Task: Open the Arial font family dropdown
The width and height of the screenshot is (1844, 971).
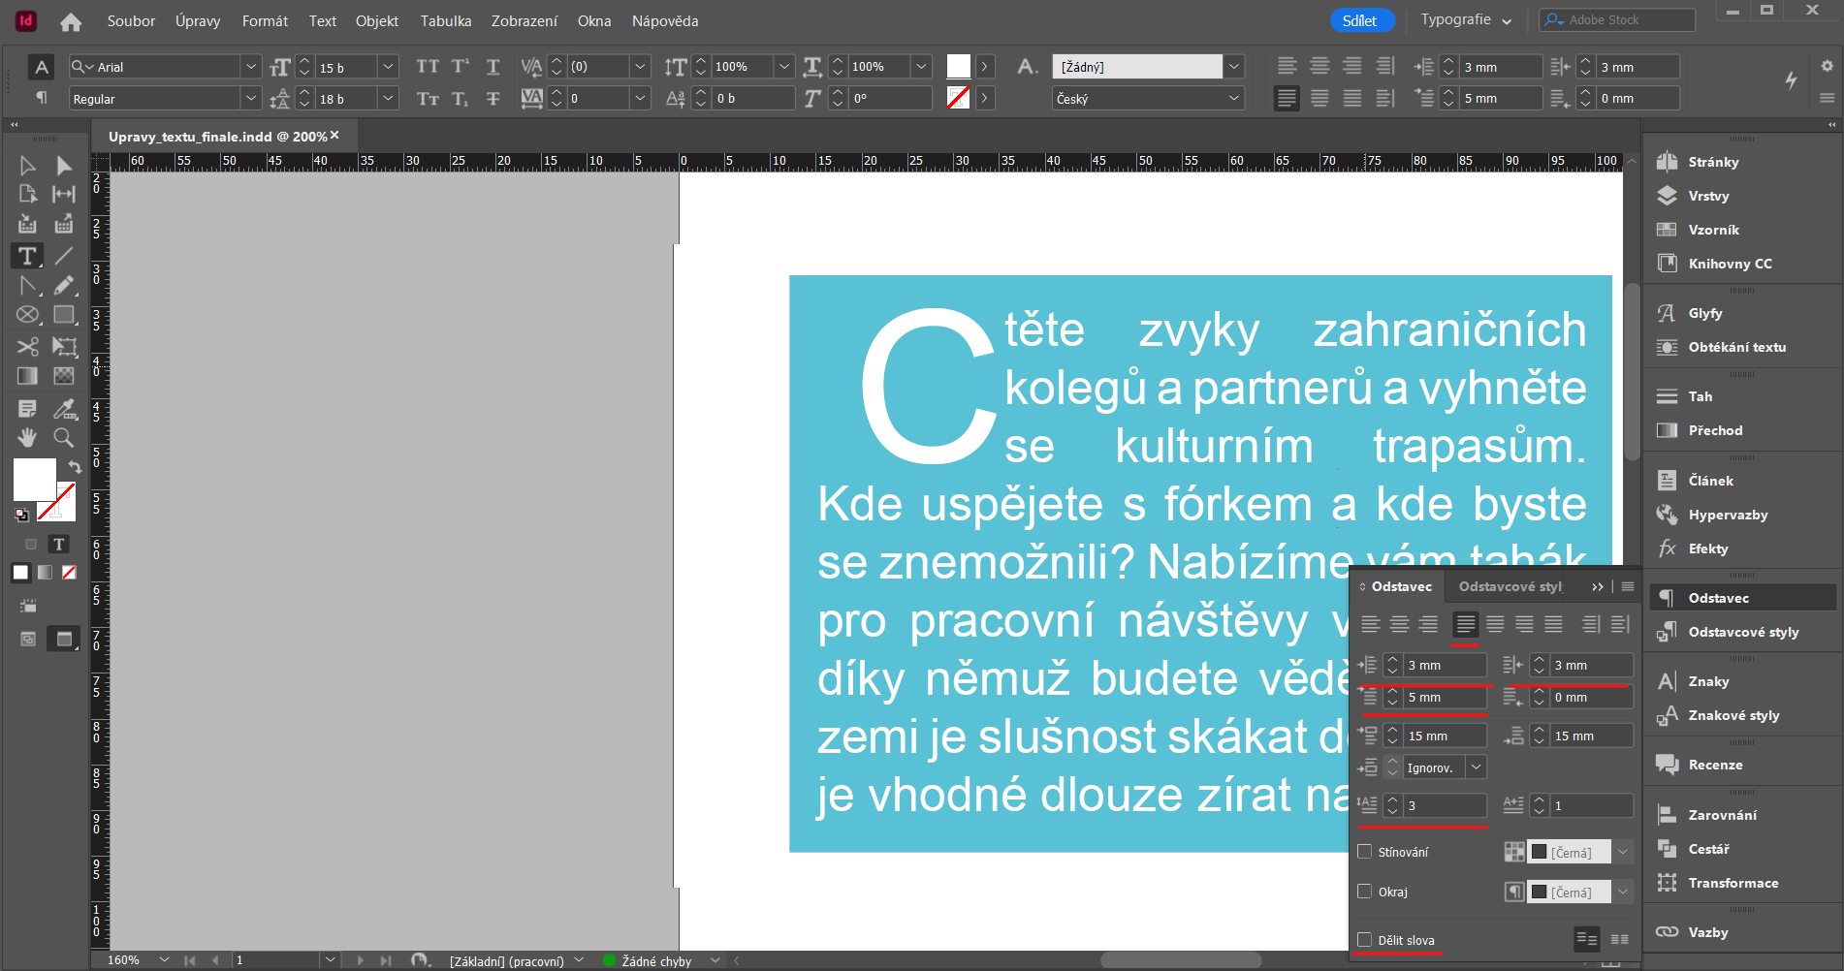Action: click(x=251, y=66)
